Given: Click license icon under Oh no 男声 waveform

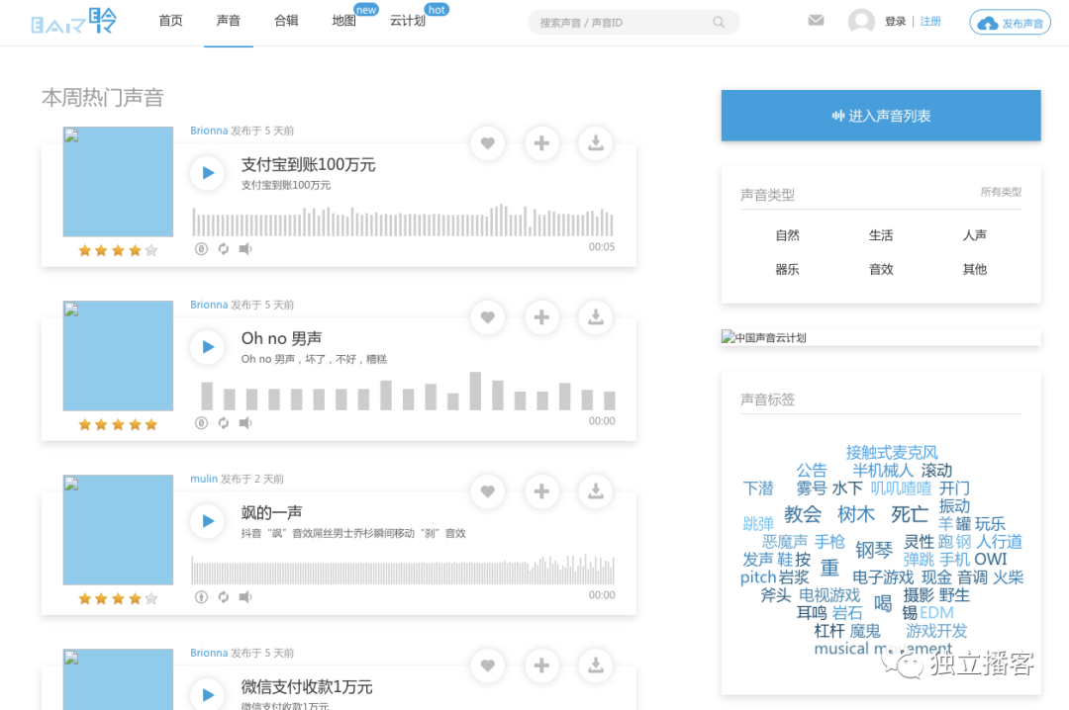Looking at the screenshot, I should pos(201,423).
